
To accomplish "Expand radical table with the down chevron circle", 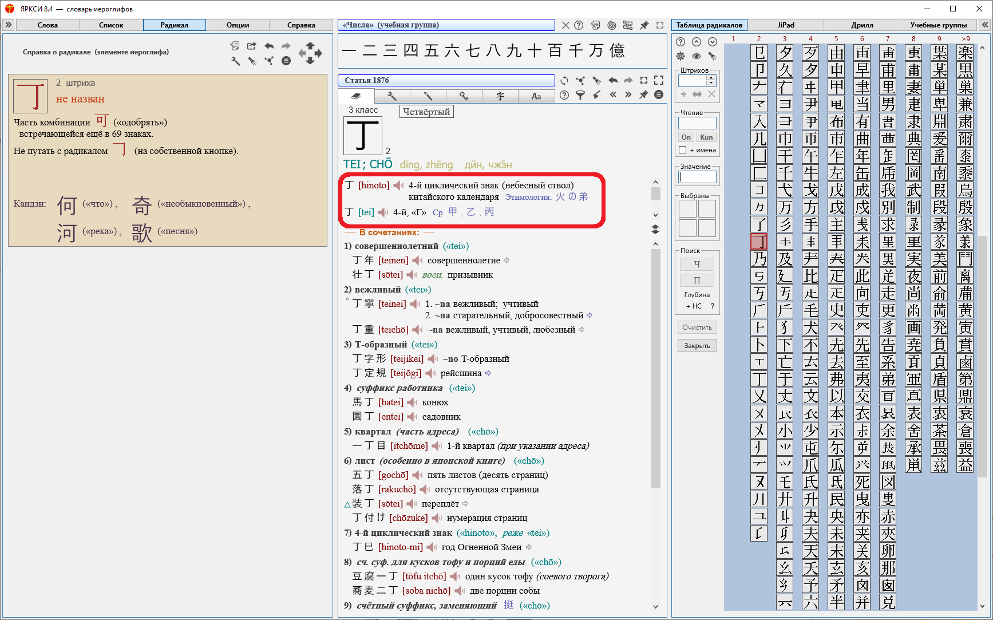I will pos(713,42).
